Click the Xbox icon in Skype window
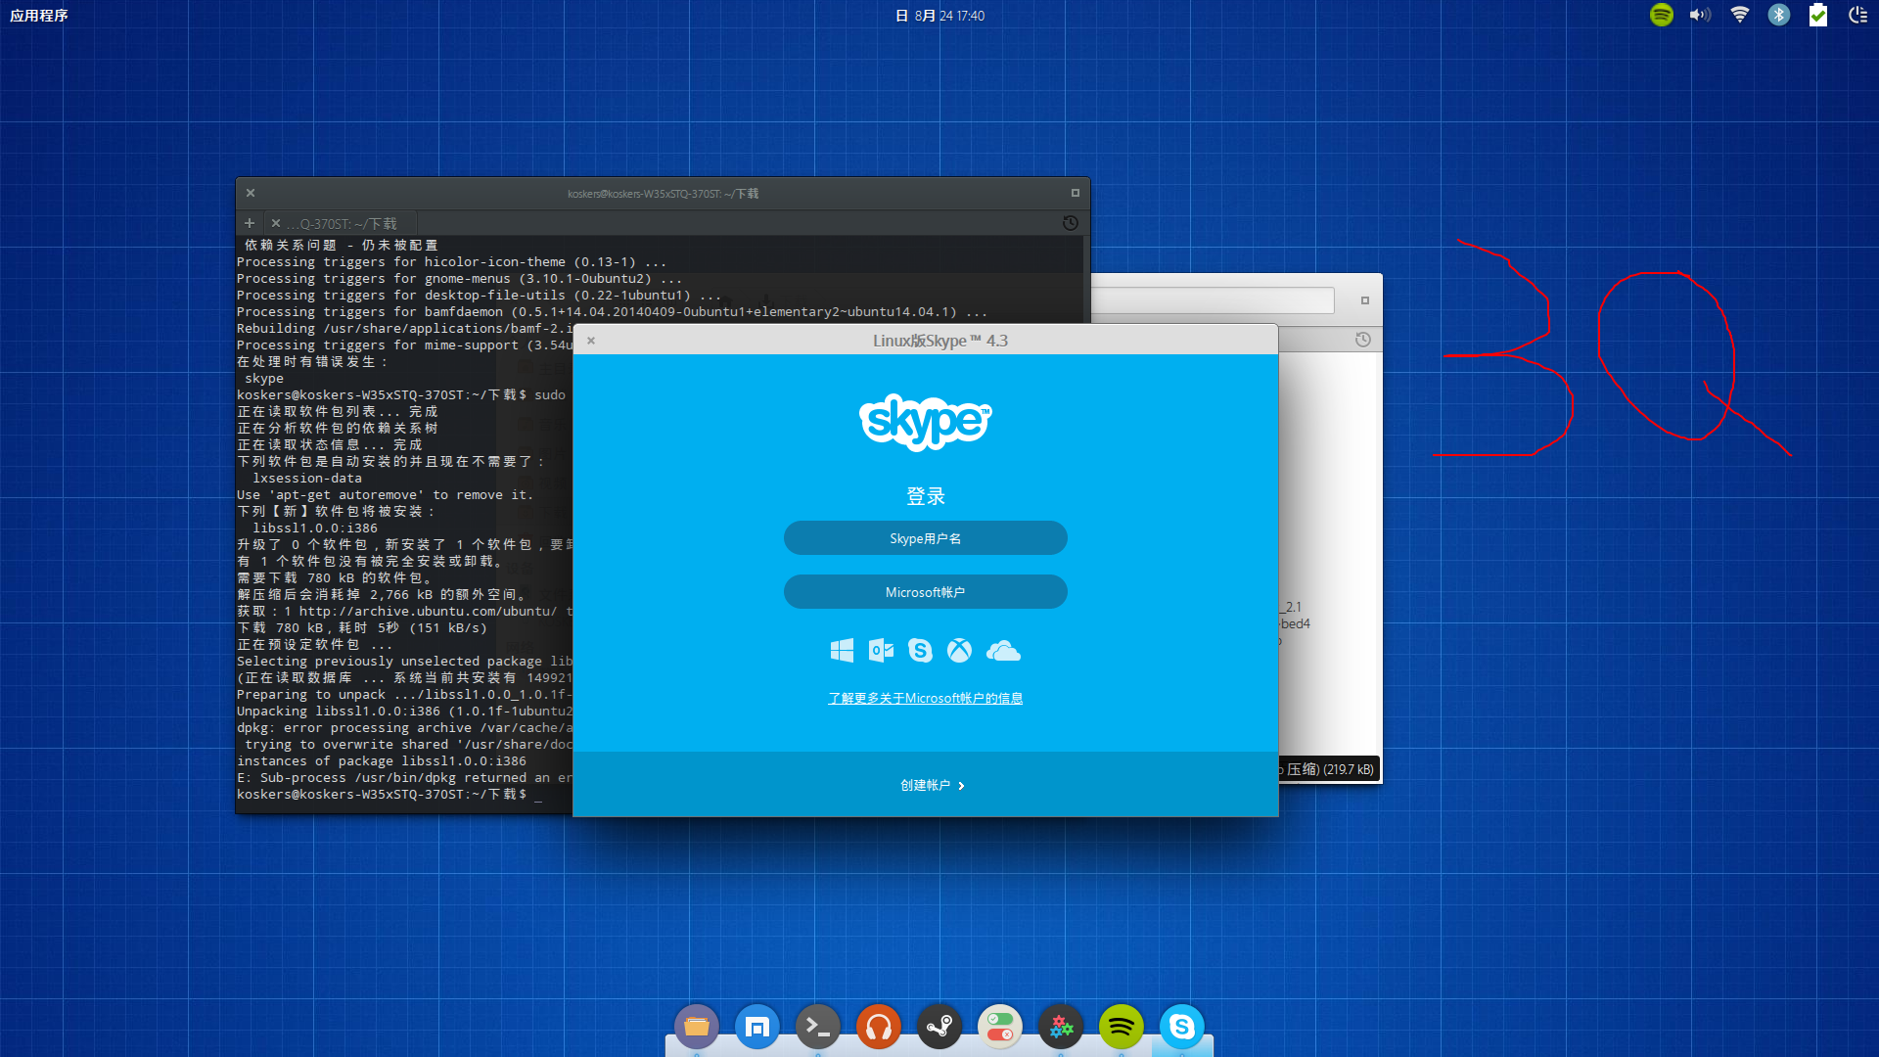The image size is (1879, 1057). tap(959, 650)
